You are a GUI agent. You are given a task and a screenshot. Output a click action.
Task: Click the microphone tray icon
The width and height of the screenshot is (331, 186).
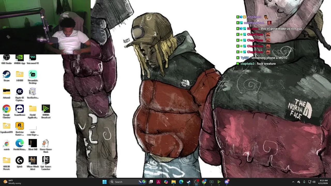tap(304, 182)
